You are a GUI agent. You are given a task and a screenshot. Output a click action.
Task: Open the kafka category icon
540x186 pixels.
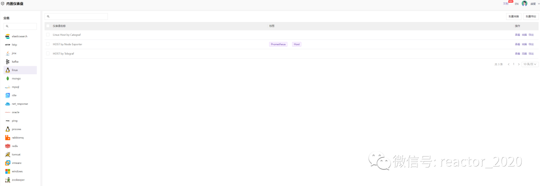7,62
